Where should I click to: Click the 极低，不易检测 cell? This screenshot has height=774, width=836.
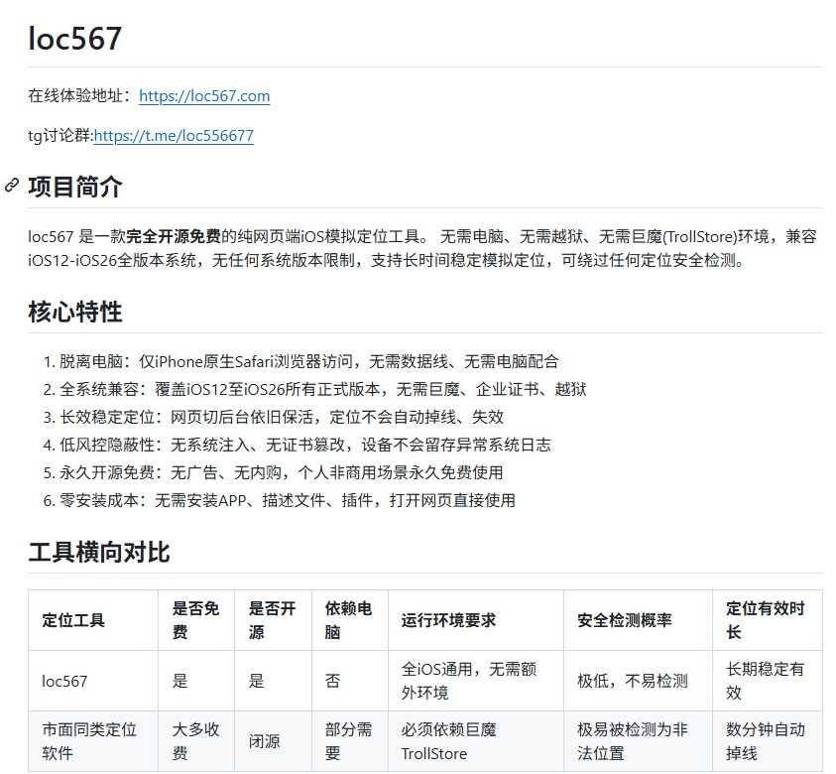[x=638, y=681]
